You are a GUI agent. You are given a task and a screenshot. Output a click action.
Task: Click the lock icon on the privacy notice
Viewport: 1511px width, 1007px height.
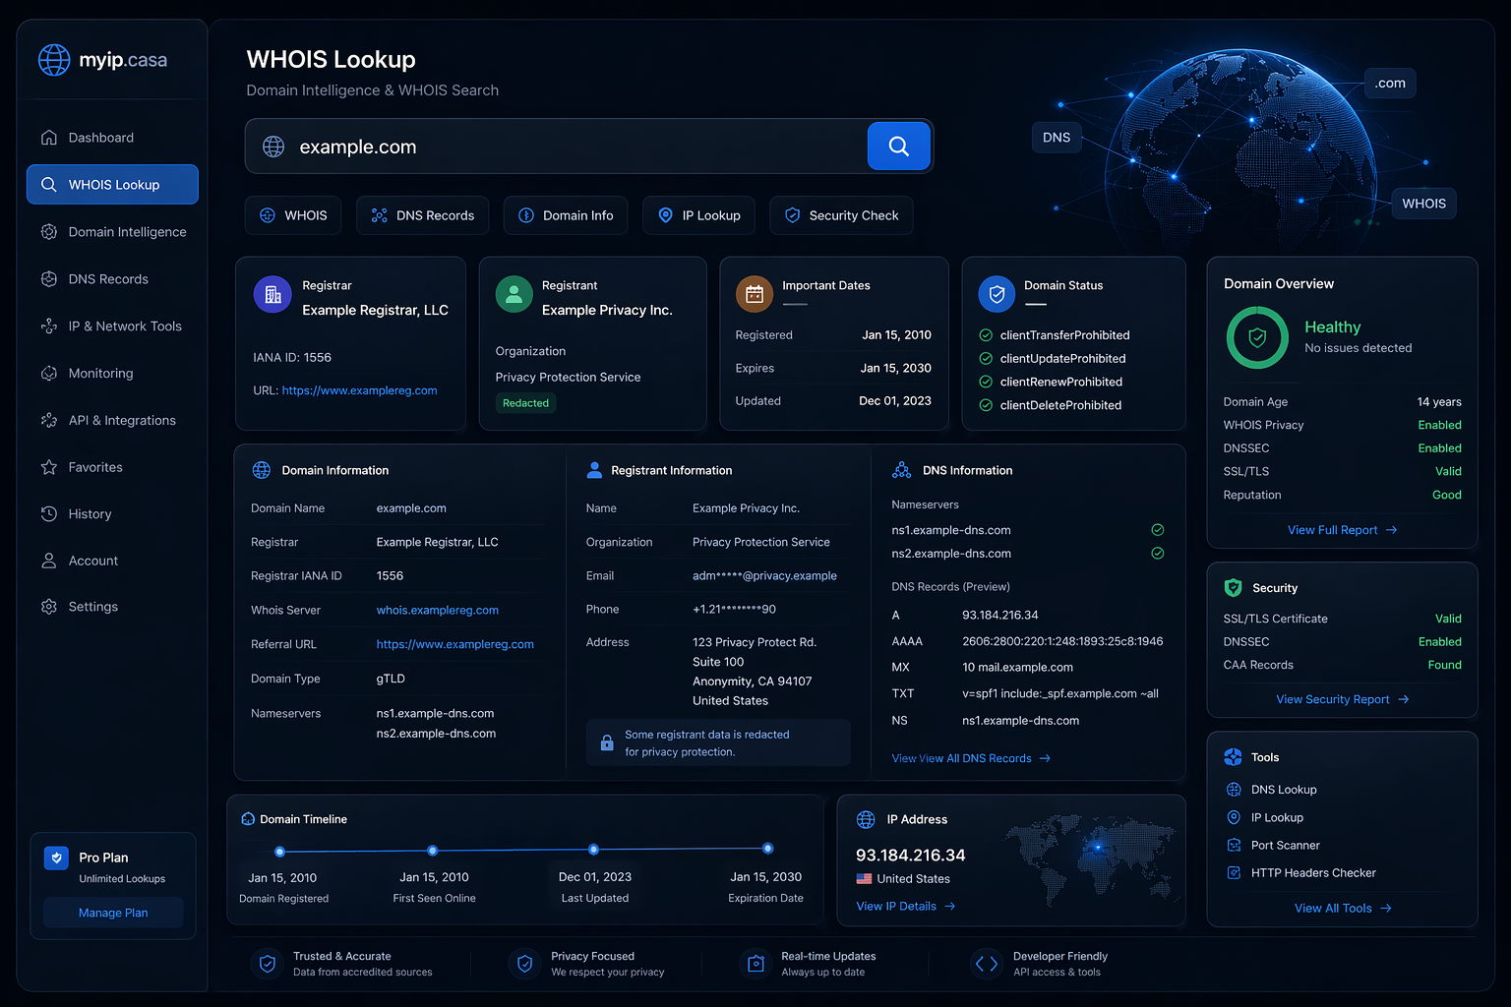(x=606, y=742)
